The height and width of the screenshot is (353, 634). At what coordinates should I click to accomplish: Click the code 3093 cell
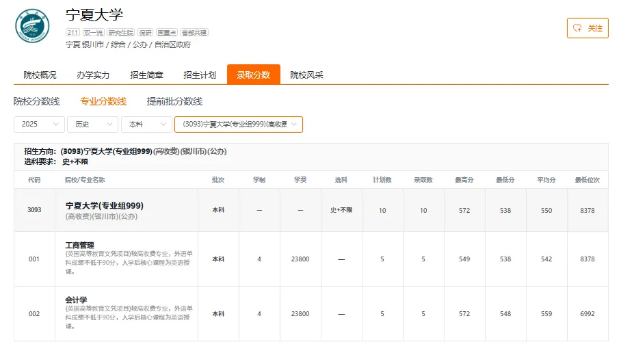tap(34, 210)
